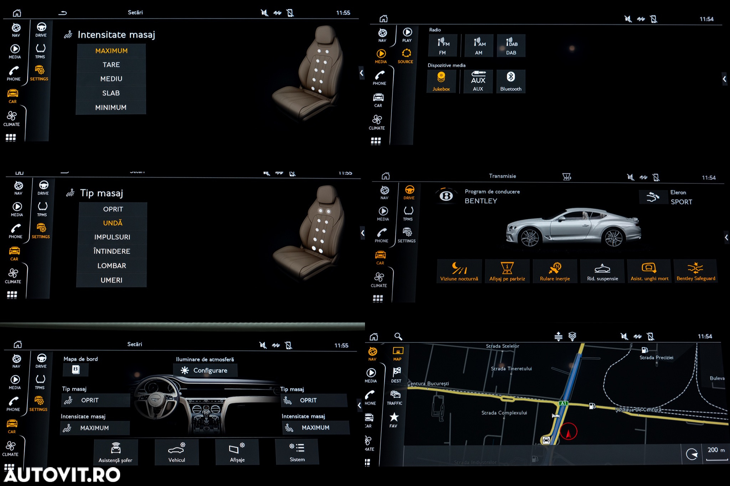The image size is (730, 486).
Task: Choose UMERI massage type
Action: pos(112,280)
